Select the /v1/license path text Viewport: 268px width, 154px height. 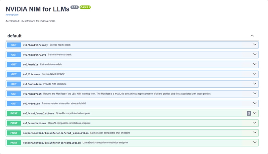coord(31,74)
